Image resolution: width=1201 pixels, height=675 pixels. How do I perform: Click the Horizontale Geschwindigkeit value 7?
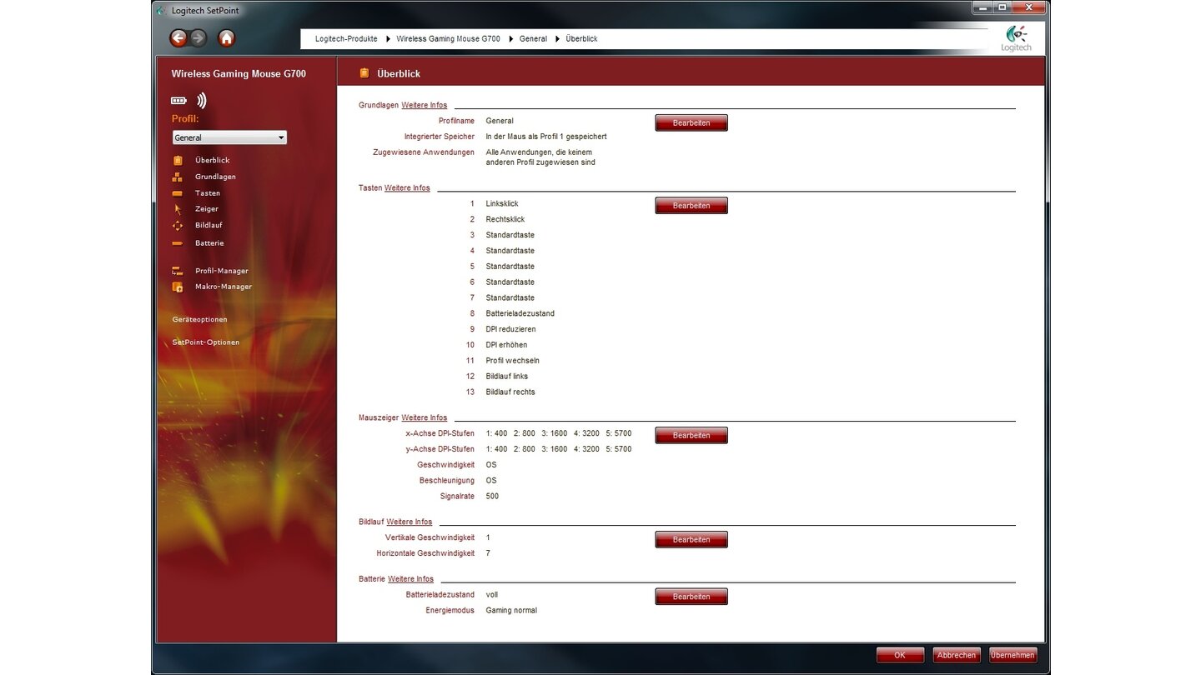tap(488, 553)
